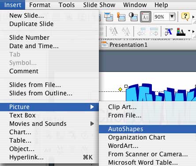
Task: Click the Decrease Font Size icon
Action: [x=126, y=31]
